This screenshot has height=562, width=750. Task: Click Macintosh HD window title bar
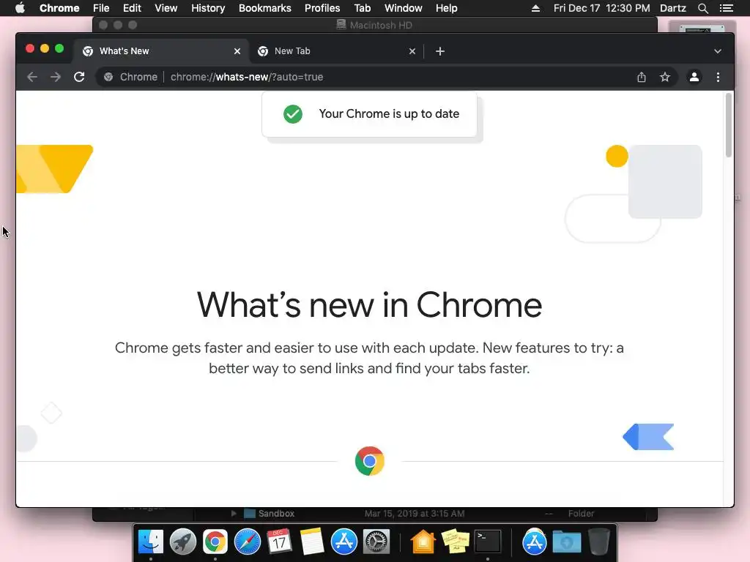(375, 25)
